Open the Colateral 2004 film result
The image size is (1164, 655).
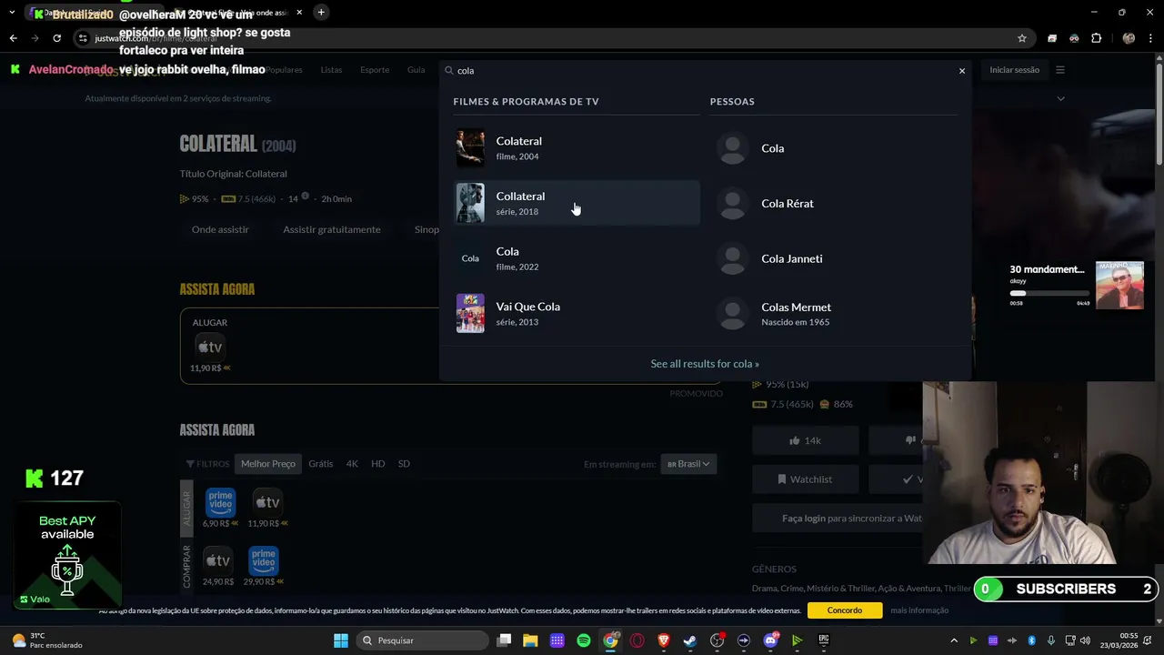point(577,148)
